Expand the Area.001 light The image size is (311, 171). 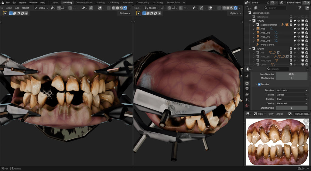click(254, 33)
